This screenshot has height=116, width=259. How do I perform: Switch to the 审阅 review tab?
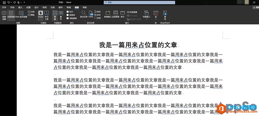[x=68, y=8]
